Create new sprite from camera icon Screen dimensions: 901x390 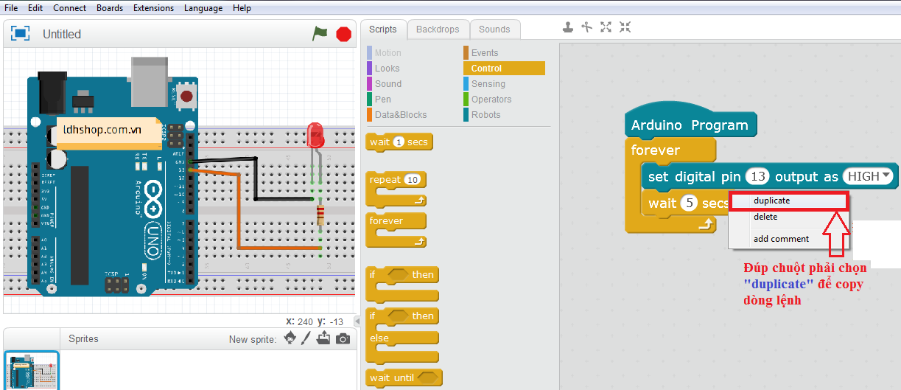coord(343,339)
